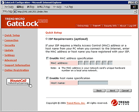Click the sixth MAC address octet field
The image size is (139, 112).
(x=110, y=63)
